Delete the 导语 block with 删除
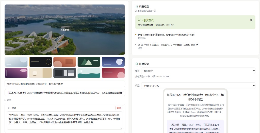 click(119, 108)
